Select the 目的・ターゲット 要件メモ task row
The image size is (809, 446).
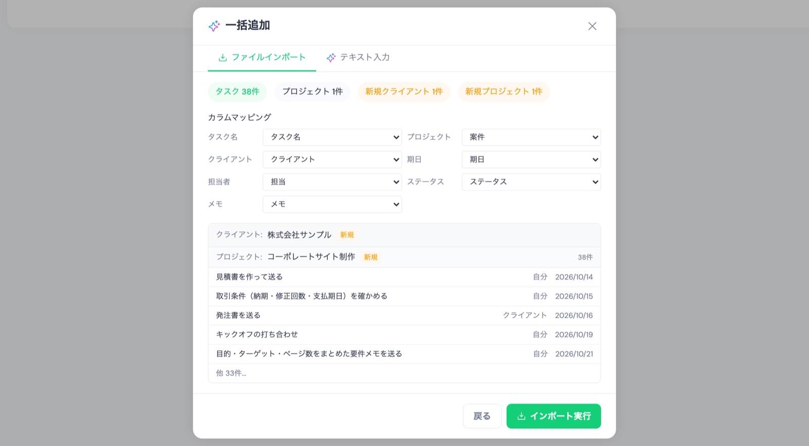point(404,354)
